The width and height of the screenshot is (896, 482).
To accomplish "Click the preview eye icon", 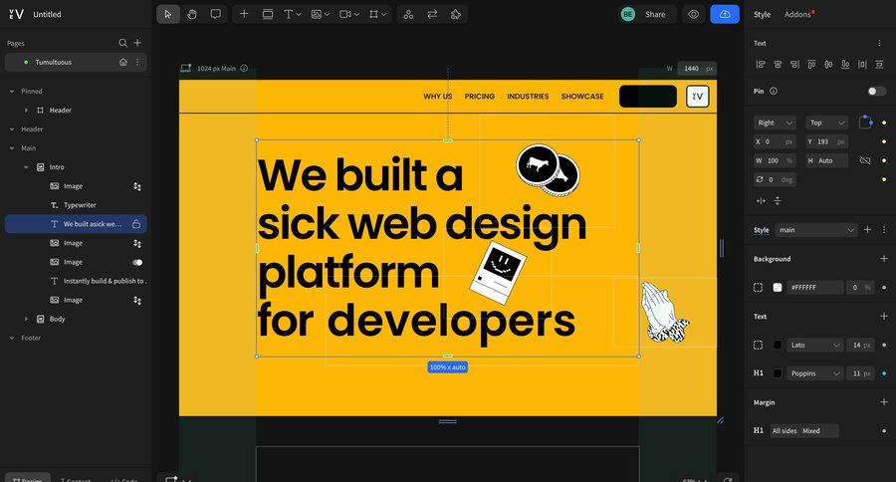I will pos(693,14).
